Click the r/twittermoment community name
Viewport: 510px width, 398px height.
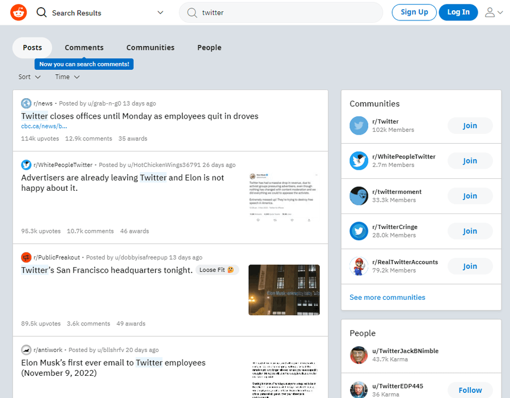[x=397, y=192]
